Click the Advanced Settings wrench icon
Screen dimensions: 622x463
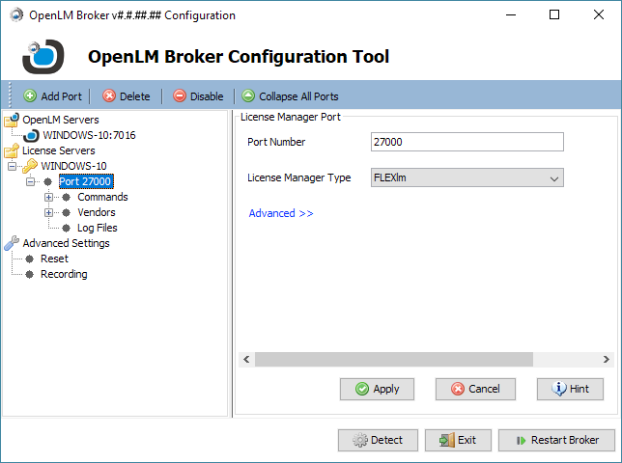point(12,243)
